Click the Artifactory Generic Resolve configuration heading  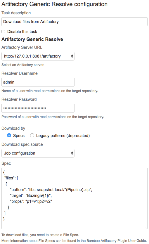click(54, 4)
